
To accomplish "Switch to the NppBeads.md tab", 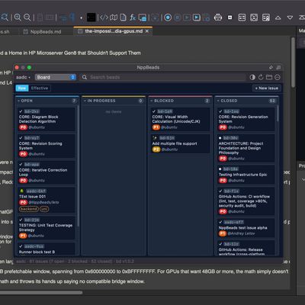I will pyautogui.click(x=42, y=31).
